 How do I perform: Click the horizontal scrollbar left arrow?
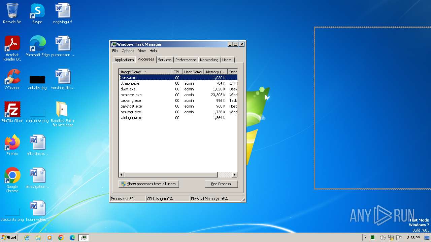click(x=122, y=175)
